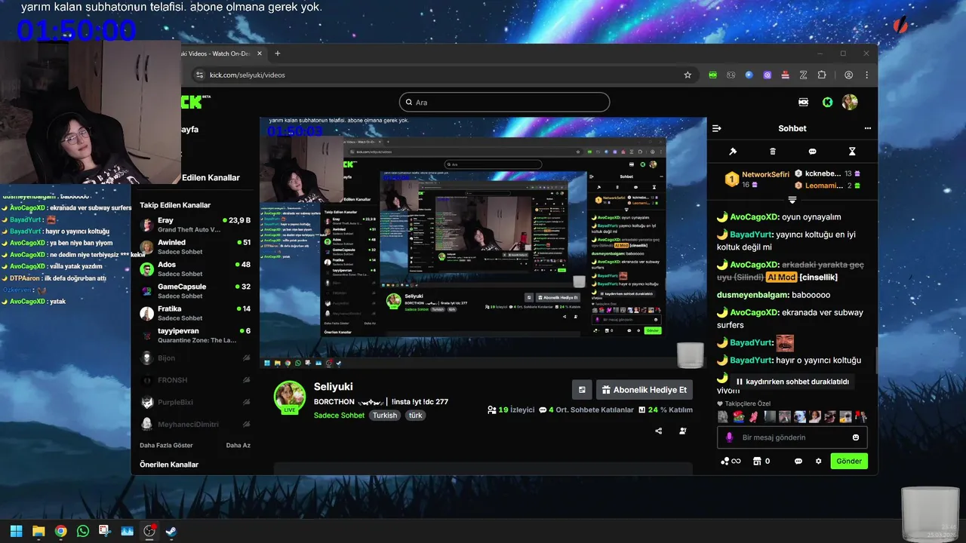
Task: Focus the Bir mesaj gönderin field
Action: pyautogui.click(x=792, y=437)
